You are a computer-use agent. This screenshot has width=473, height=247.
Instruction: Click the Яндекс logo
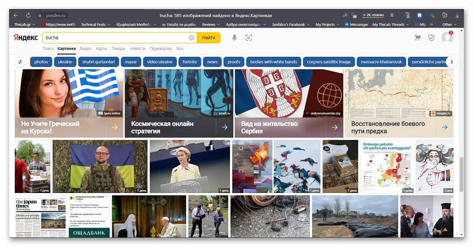coord(26,37)
